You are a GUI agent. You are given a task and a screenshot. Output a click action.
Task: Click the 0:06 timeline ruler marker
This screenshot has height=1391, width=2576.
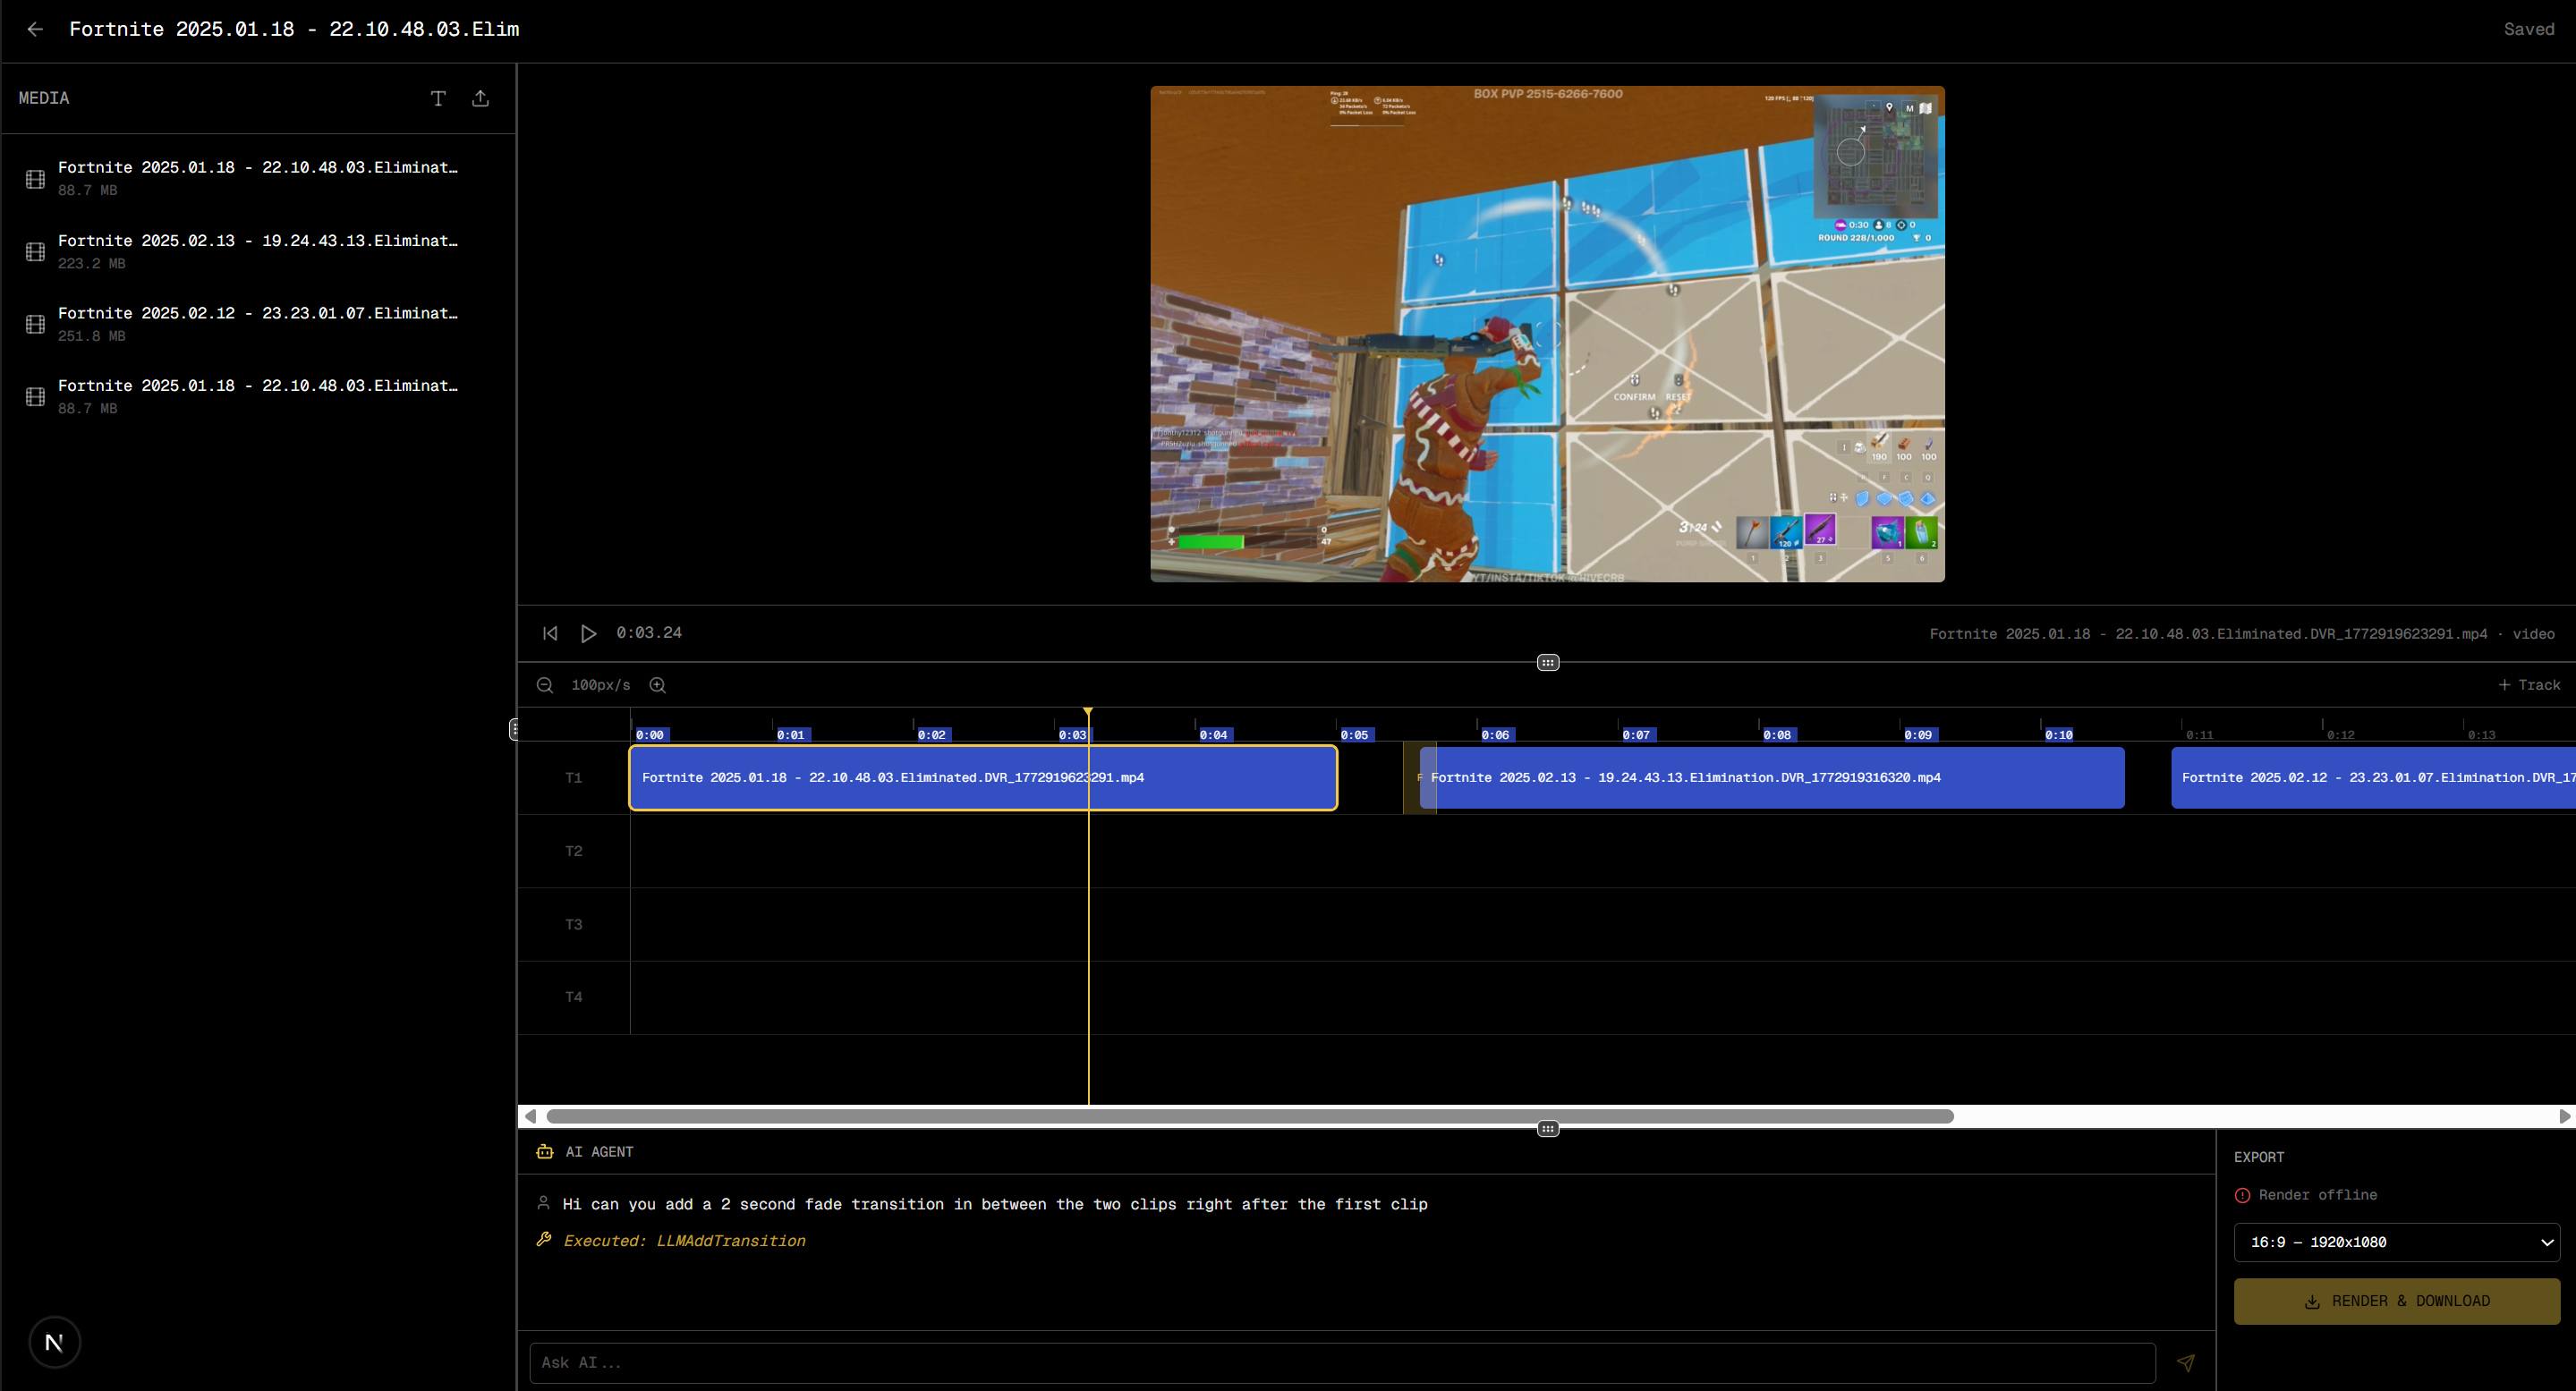click(1495, 734)
